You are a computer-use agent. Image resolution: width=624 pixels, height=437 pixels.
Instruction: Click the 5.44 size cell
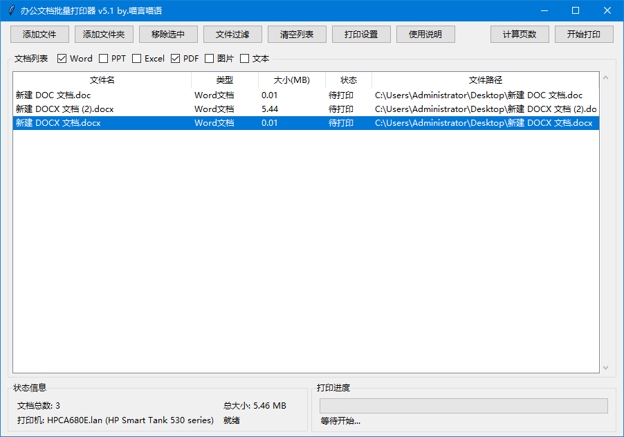270,109
